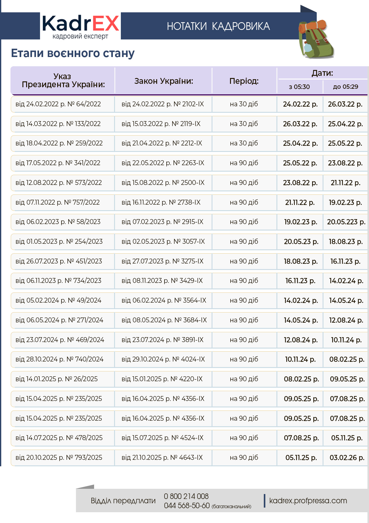
Task: Select the 'Закон України' column header
Action: coord(164,81)
